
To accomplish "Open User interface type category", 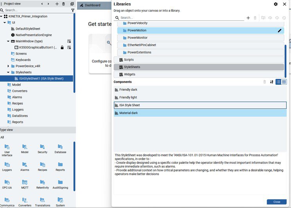I will (7, 150).
